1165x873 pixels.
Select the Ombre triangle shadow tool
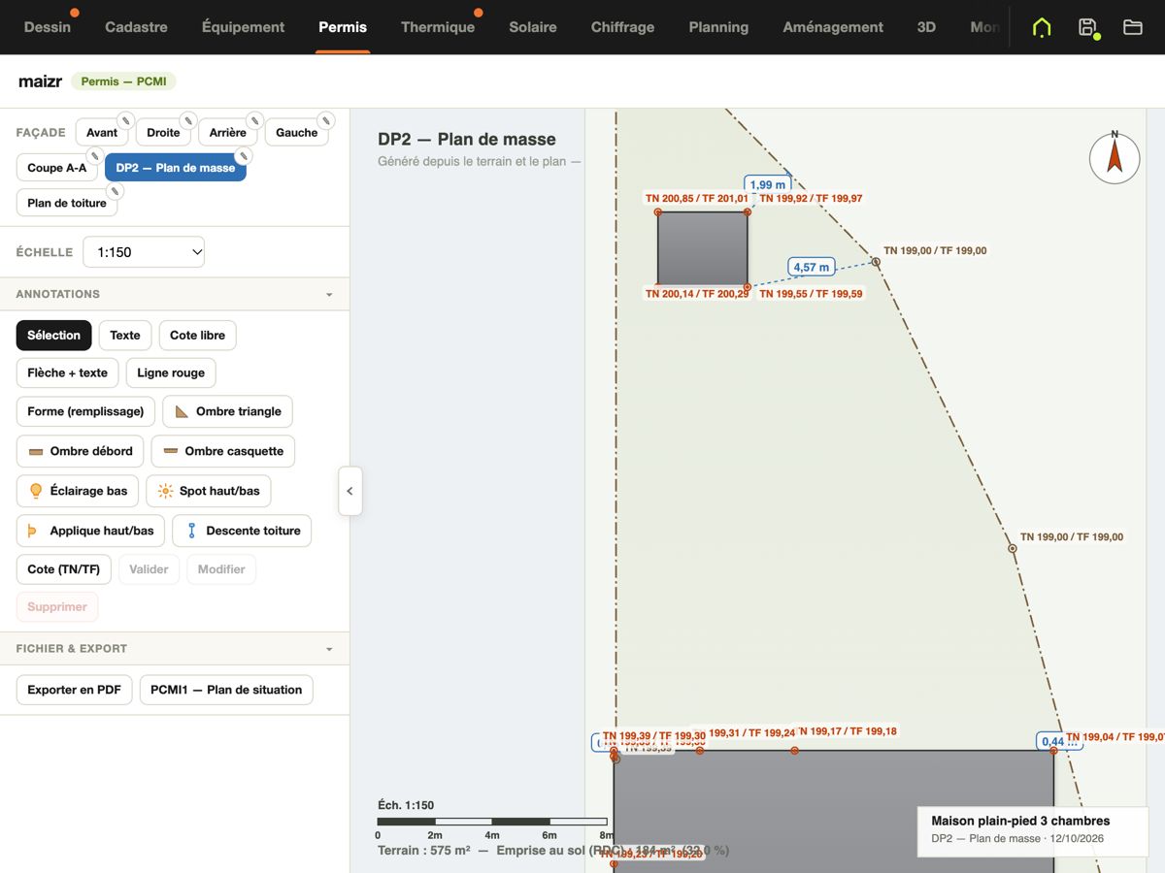pos(227,411)
